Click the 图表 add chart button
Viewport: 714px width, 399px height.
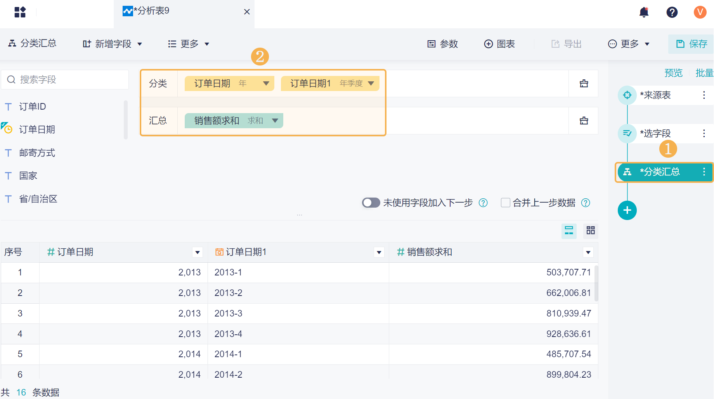click(499, 44)
